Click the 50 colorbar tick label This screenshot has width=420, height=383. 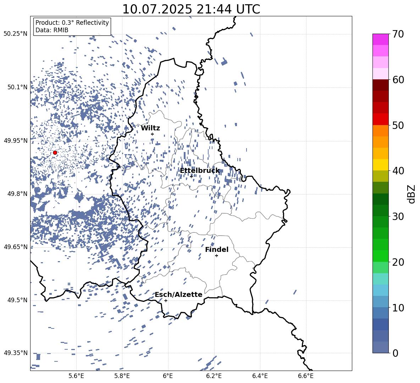point(398,125)
